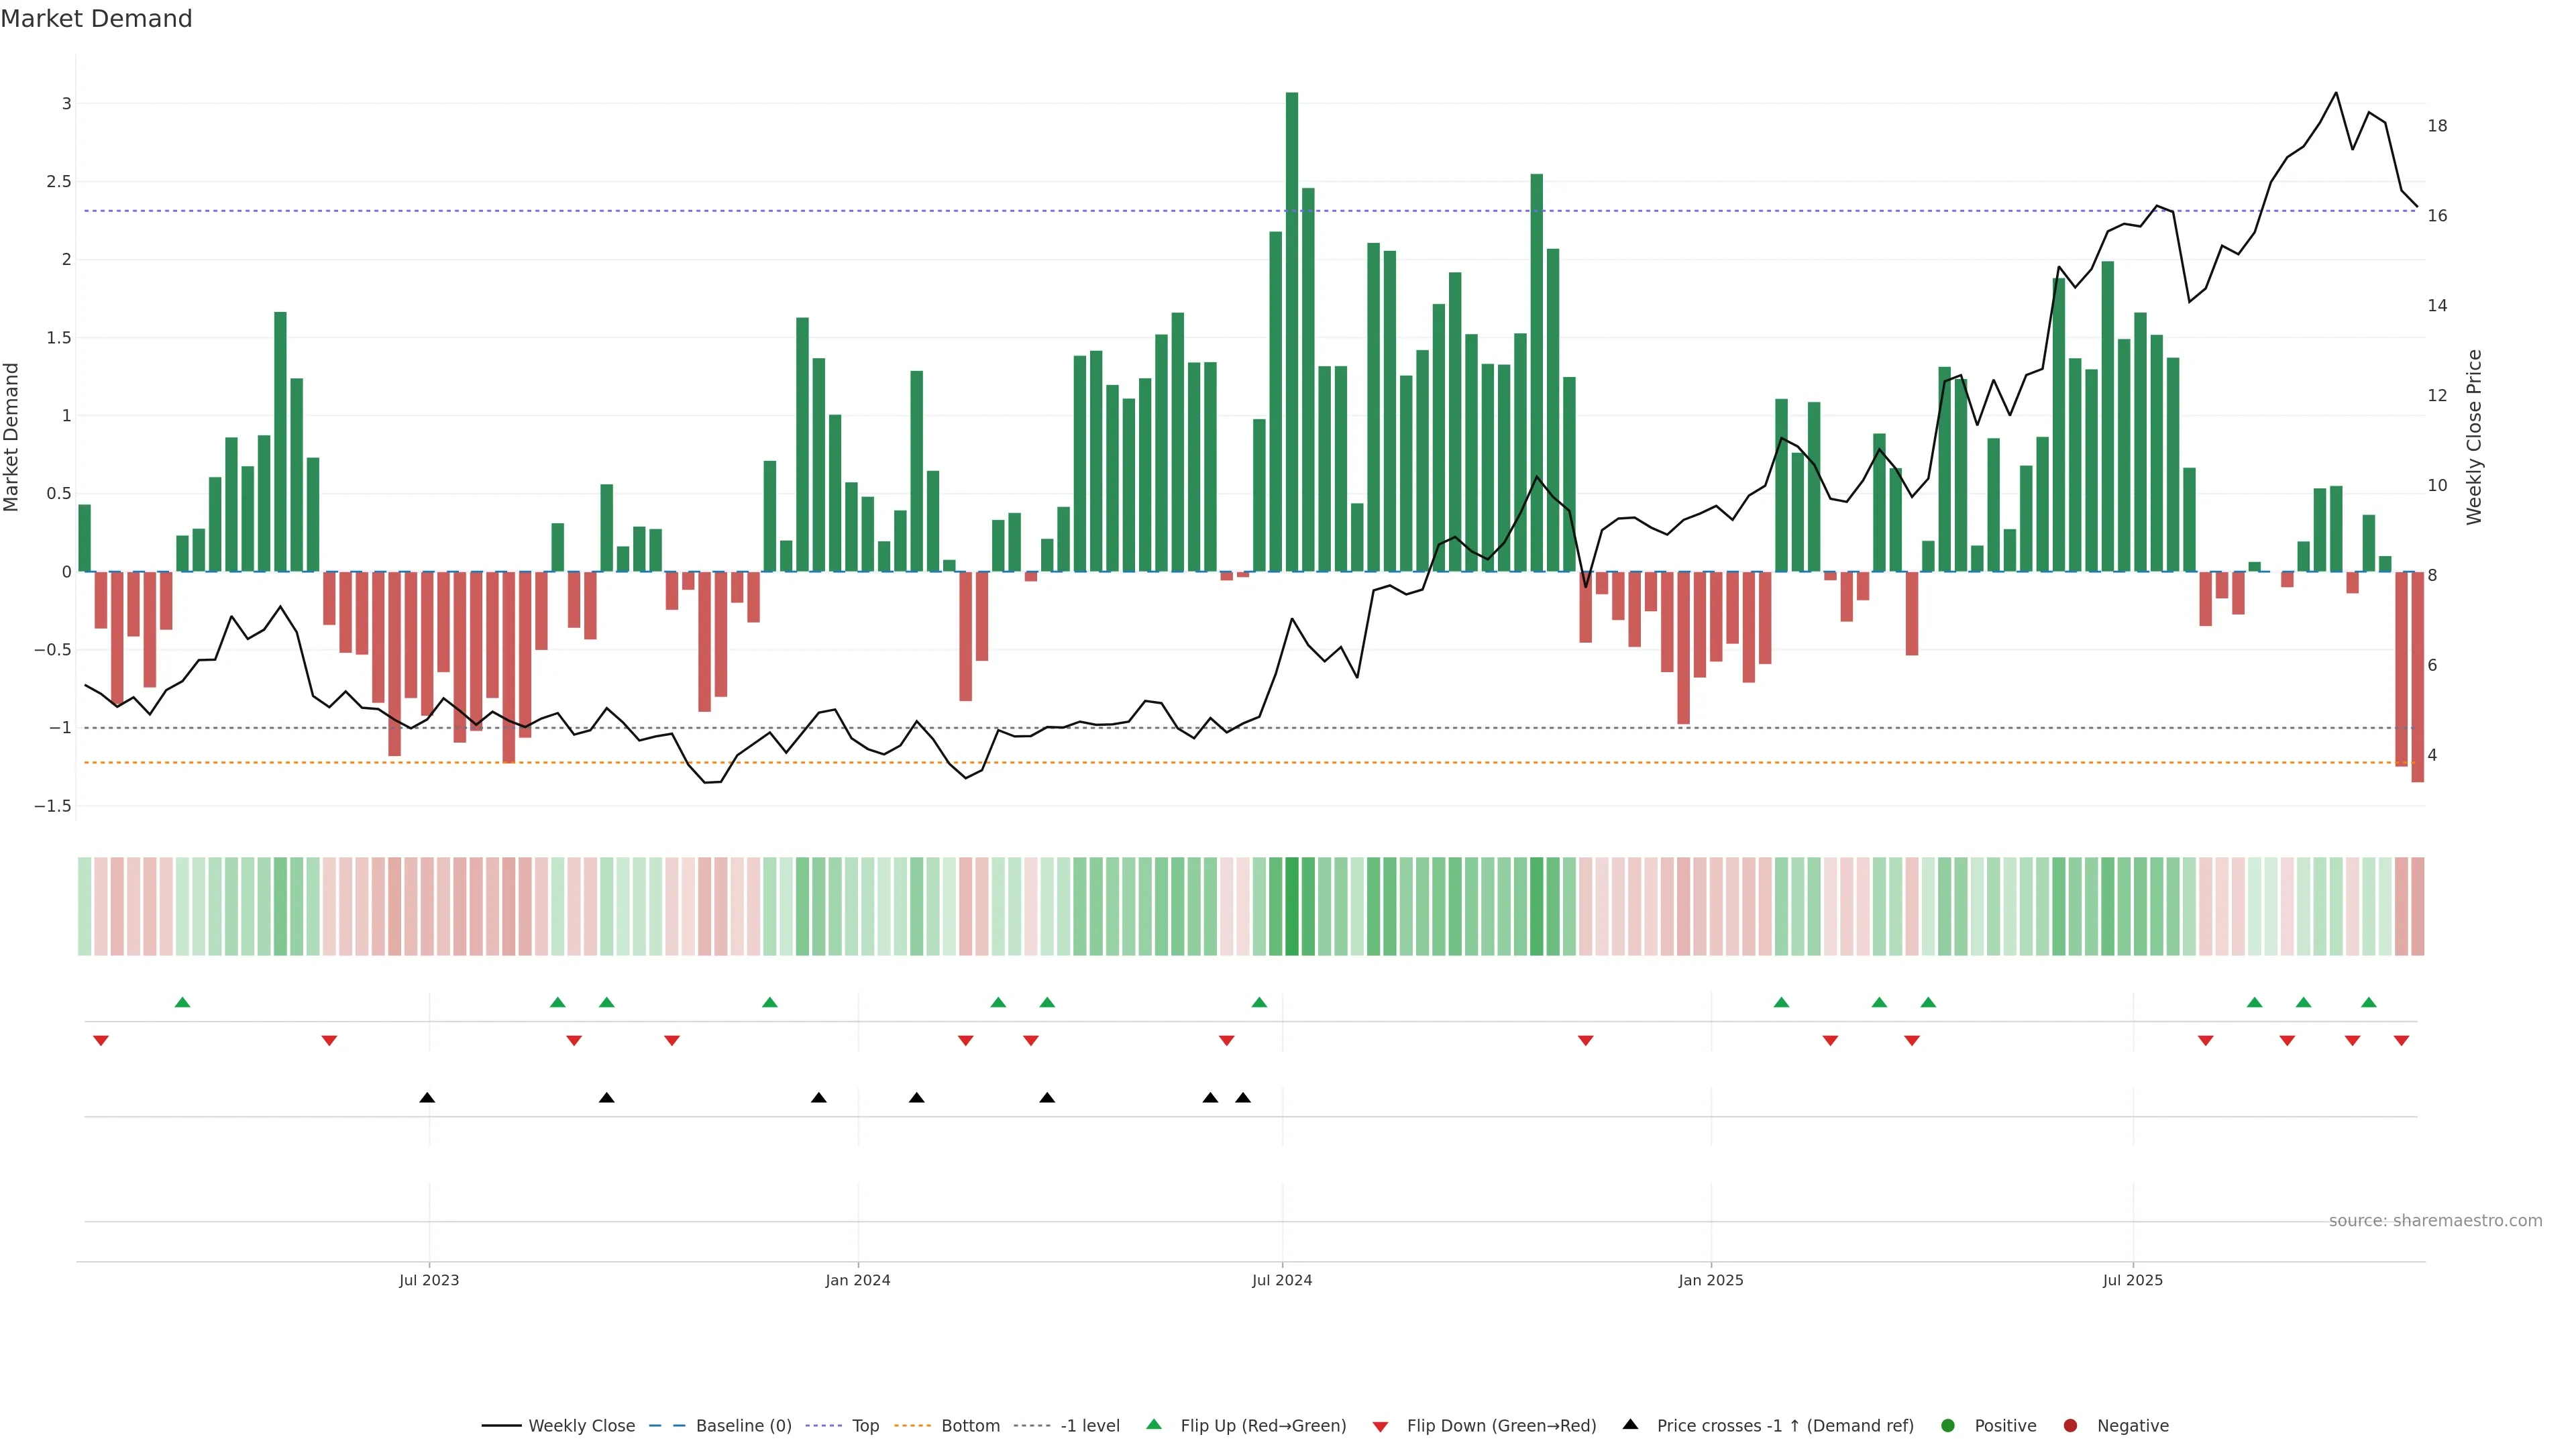Select the leftmost red flip-down marker

(101, 1041)
